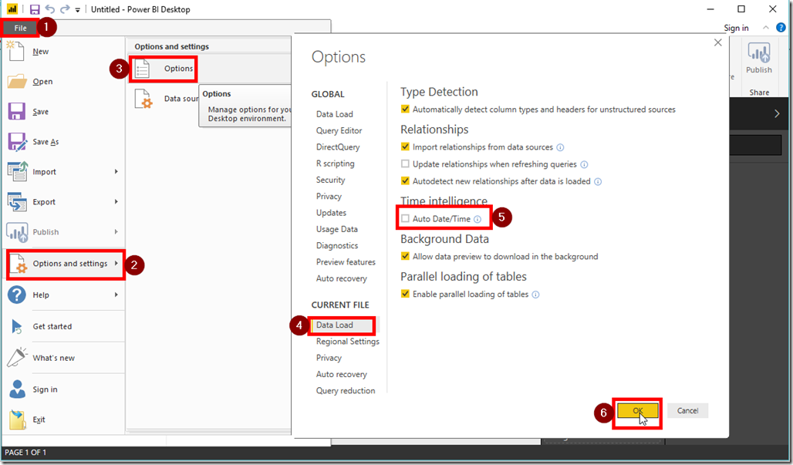Enable Update relationships when refreshing queries
Screen dimensions: 793x465
(405, 163)
